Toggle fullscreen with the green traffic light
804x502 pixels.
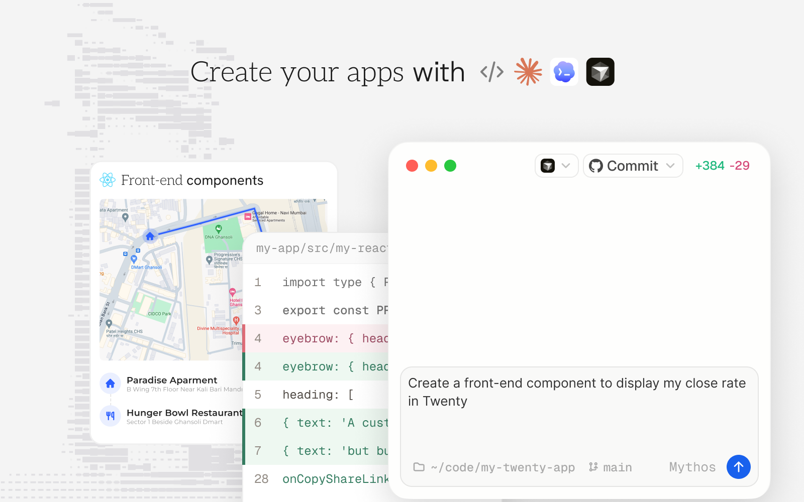click(x=450, y=166)
